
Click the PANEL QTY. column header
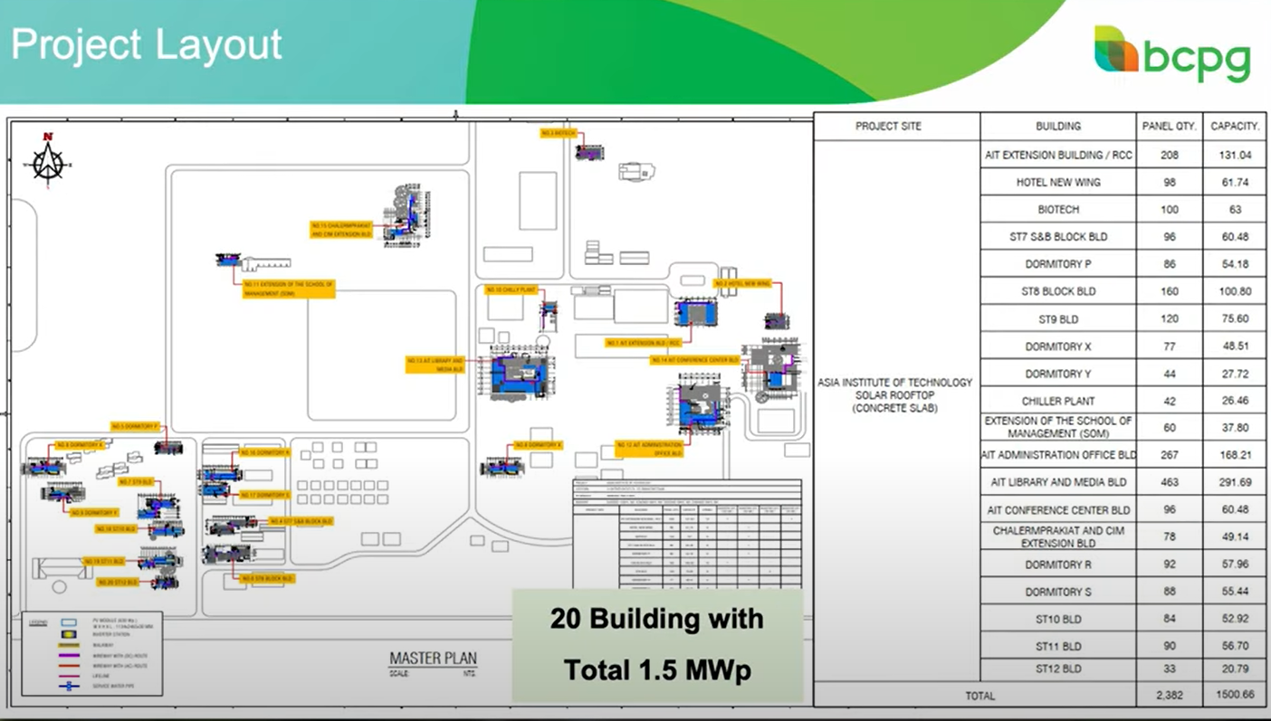tap(1169, 127)
